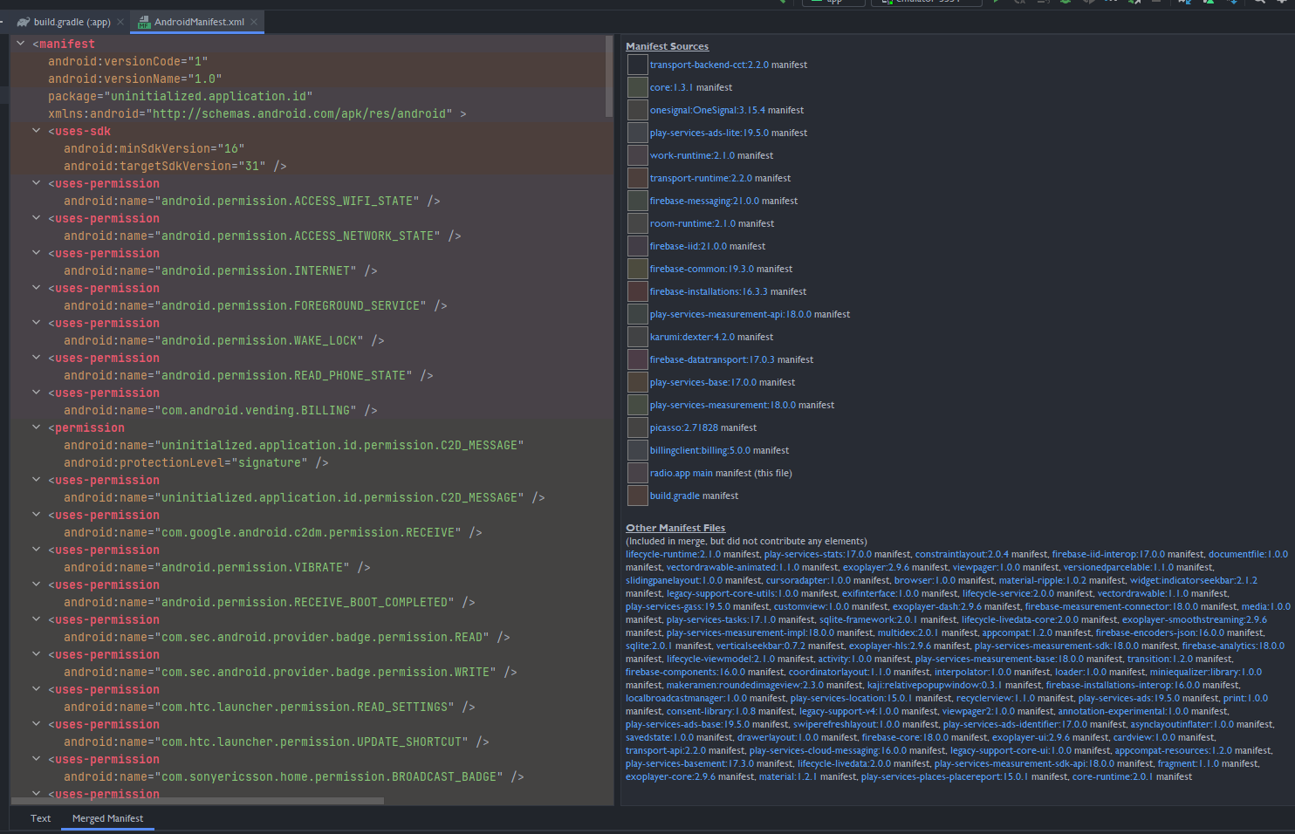Screen dimensions: 1295x834
Task: Click the color box next to picasso:2.71828
Action: (638, 427)
